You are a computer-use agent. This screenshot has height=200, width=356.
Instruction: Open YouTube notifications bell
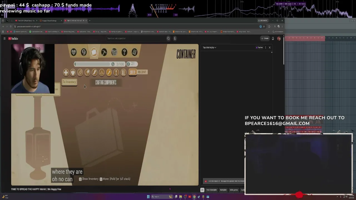coord(273,39)
